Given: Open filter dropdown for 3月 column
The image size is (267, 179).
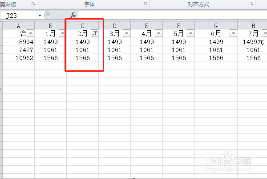Looking at the screenshot, I should pos(126,33).
